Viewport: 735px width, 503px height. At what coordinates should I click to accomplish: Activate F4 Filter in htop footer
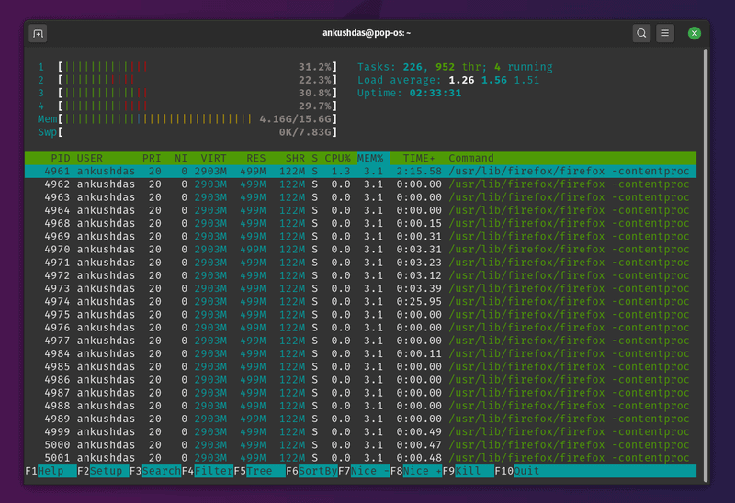[208, 471]
